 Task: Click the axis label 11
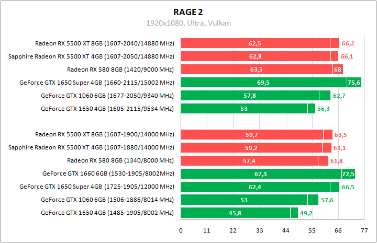tap(207, 230)
